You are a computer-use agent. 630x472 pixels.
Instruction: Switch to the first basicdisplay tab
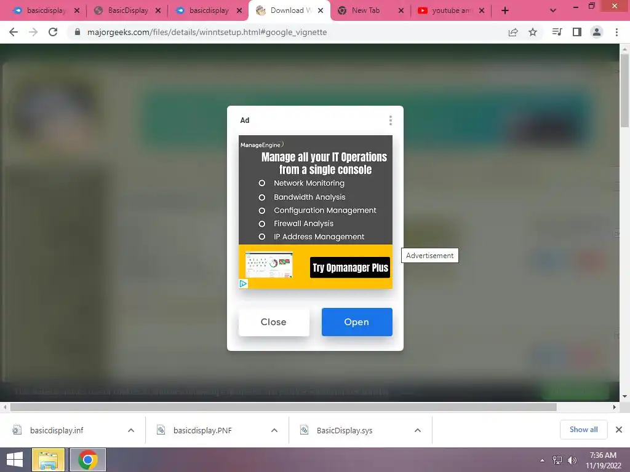click(x=44, y=11)
